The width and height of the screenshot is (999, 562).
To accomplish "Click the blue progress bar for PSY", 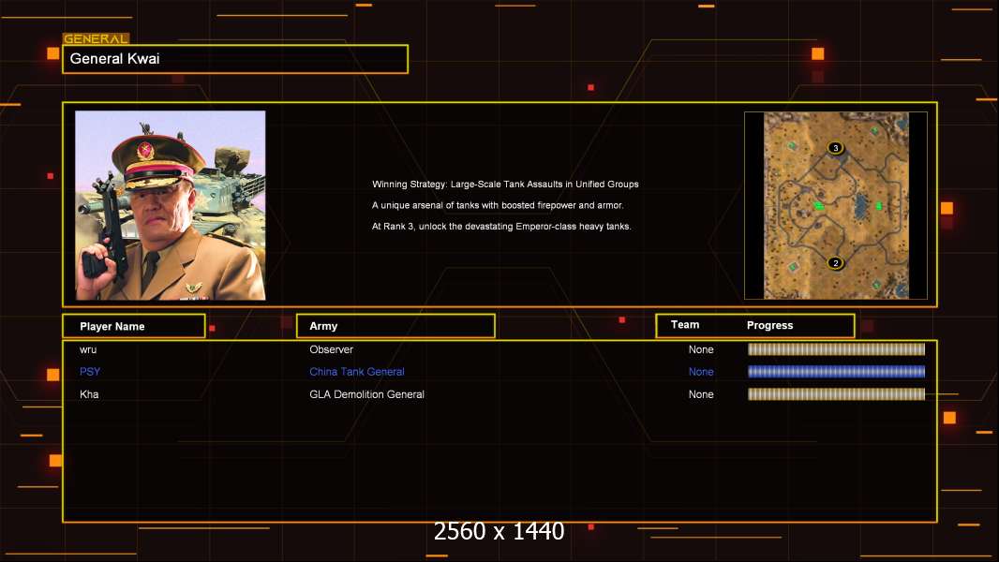I will [x=836, y=372].
